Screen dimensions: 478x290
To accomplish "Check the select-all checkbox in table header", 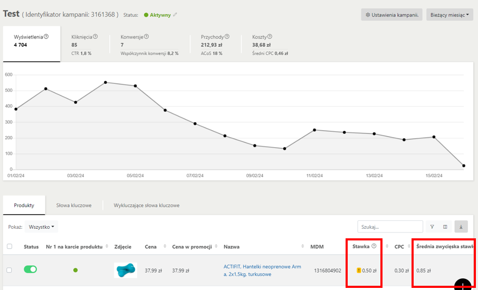I will pos(9,246).
